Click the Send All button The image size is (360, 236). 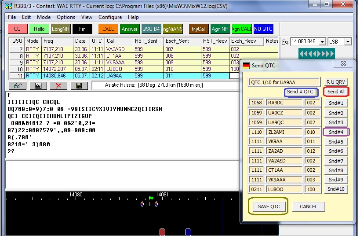pyautogui.click(x=336, y=92)
